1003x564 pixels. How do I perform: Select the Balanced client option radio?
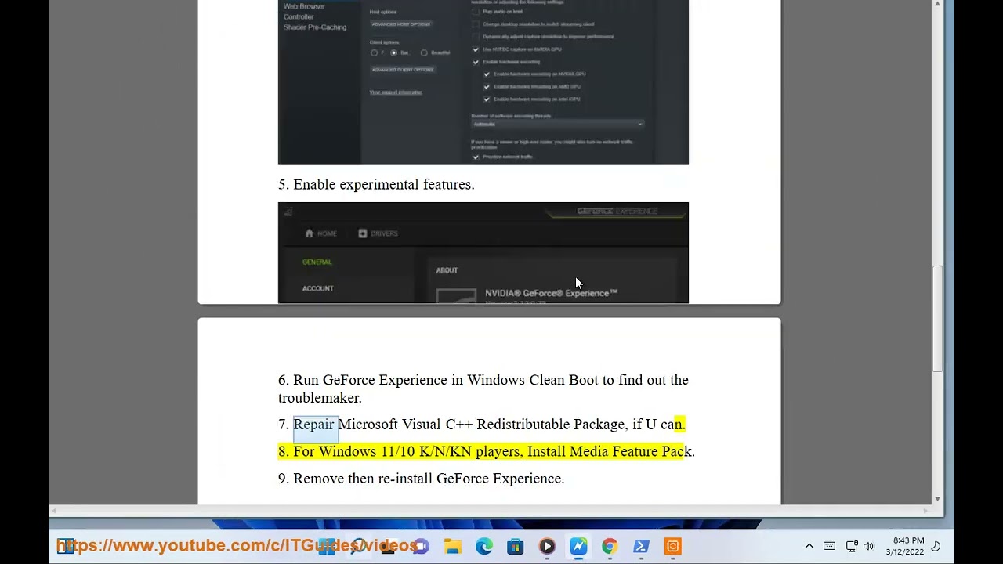[394, 53]
